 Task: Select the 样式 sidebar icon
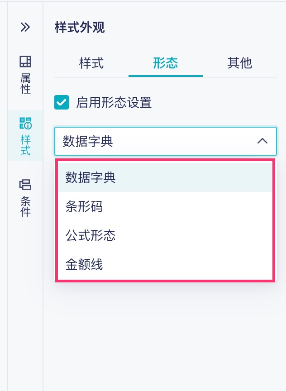[25, 123]
